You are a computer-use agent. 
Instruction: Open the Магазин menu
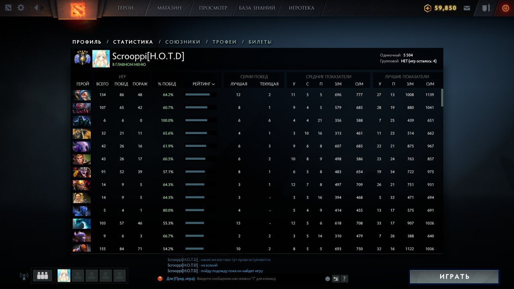point(169,8)
